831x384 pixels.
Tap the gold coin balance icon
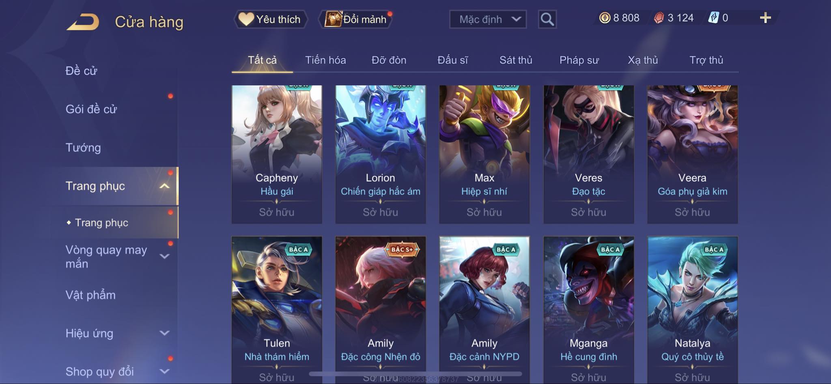tap(605, 18)
